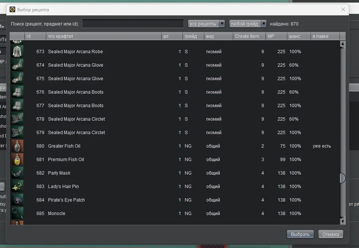
Task: Sort by the 'грейд' column header
Action: (x=193, y=36)
